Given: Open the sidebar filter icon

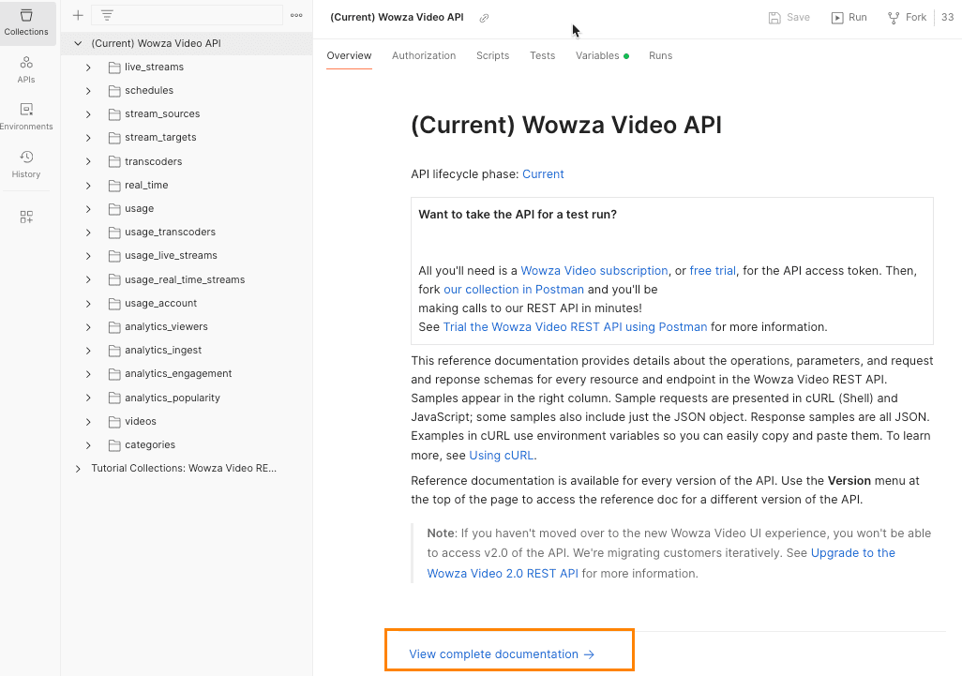Looking at the screenshot, I should [107, 15].
